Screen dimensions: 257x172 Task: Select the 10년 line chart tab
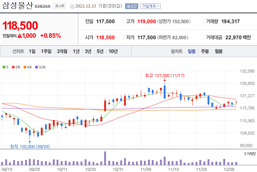tap(113, 51)
